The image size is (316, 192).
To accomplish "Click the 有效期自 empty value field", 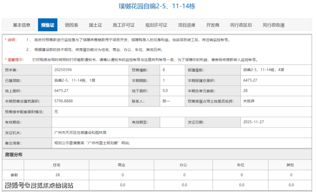I will point(90,122).
